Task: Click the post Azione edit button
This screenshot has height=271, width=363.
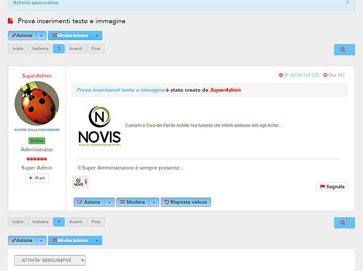Action: (89, 202)
